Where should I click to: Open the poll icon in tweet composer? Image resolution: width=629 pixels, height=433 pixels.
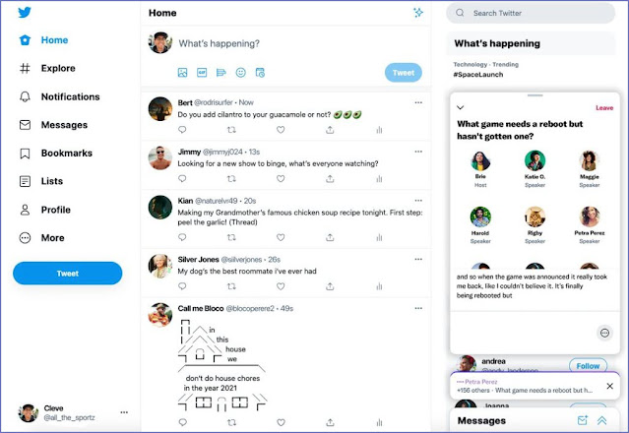pos(221,73)
